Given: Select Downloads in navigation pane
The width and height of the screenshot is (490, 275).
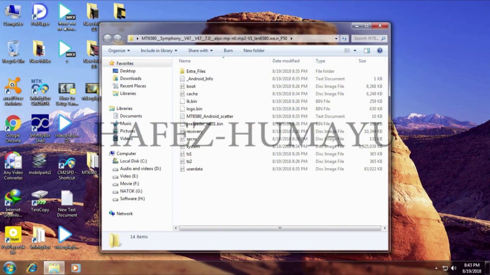Looking at the screenshot, I should click(x=131, y=78).
